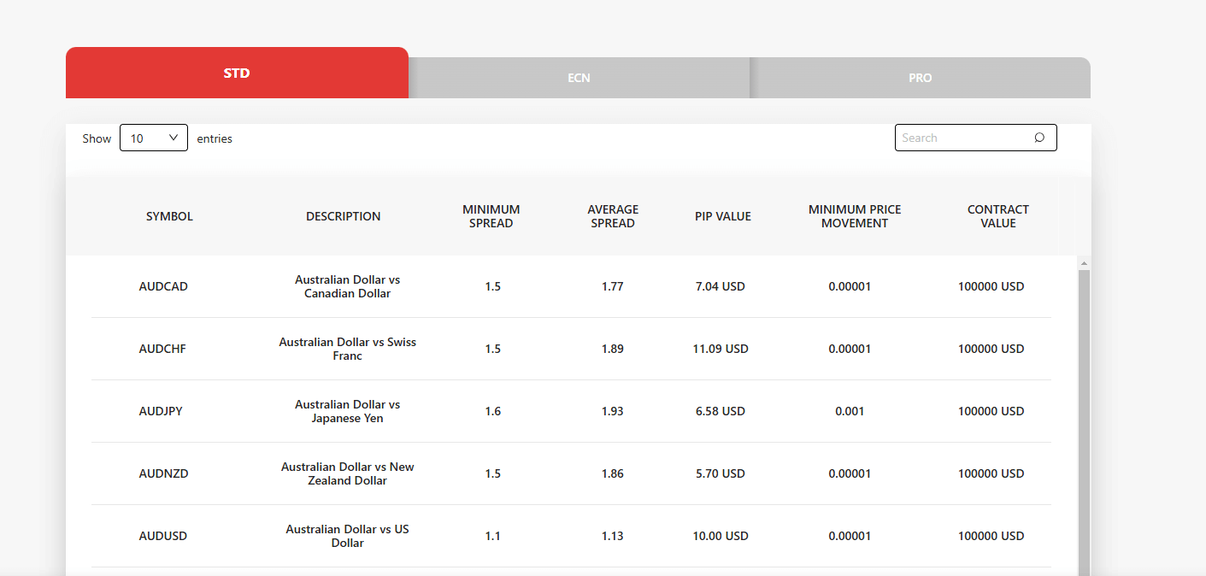Viewport: 1206px width, 576px height.
Task: Click AUDCHF average spread 1.89
Action: tap(613, 349)
